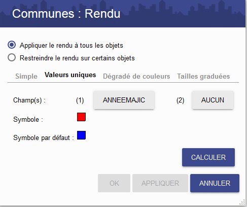Choose second field via AUCUN button
247x207 pixels.
coord(213,100)
